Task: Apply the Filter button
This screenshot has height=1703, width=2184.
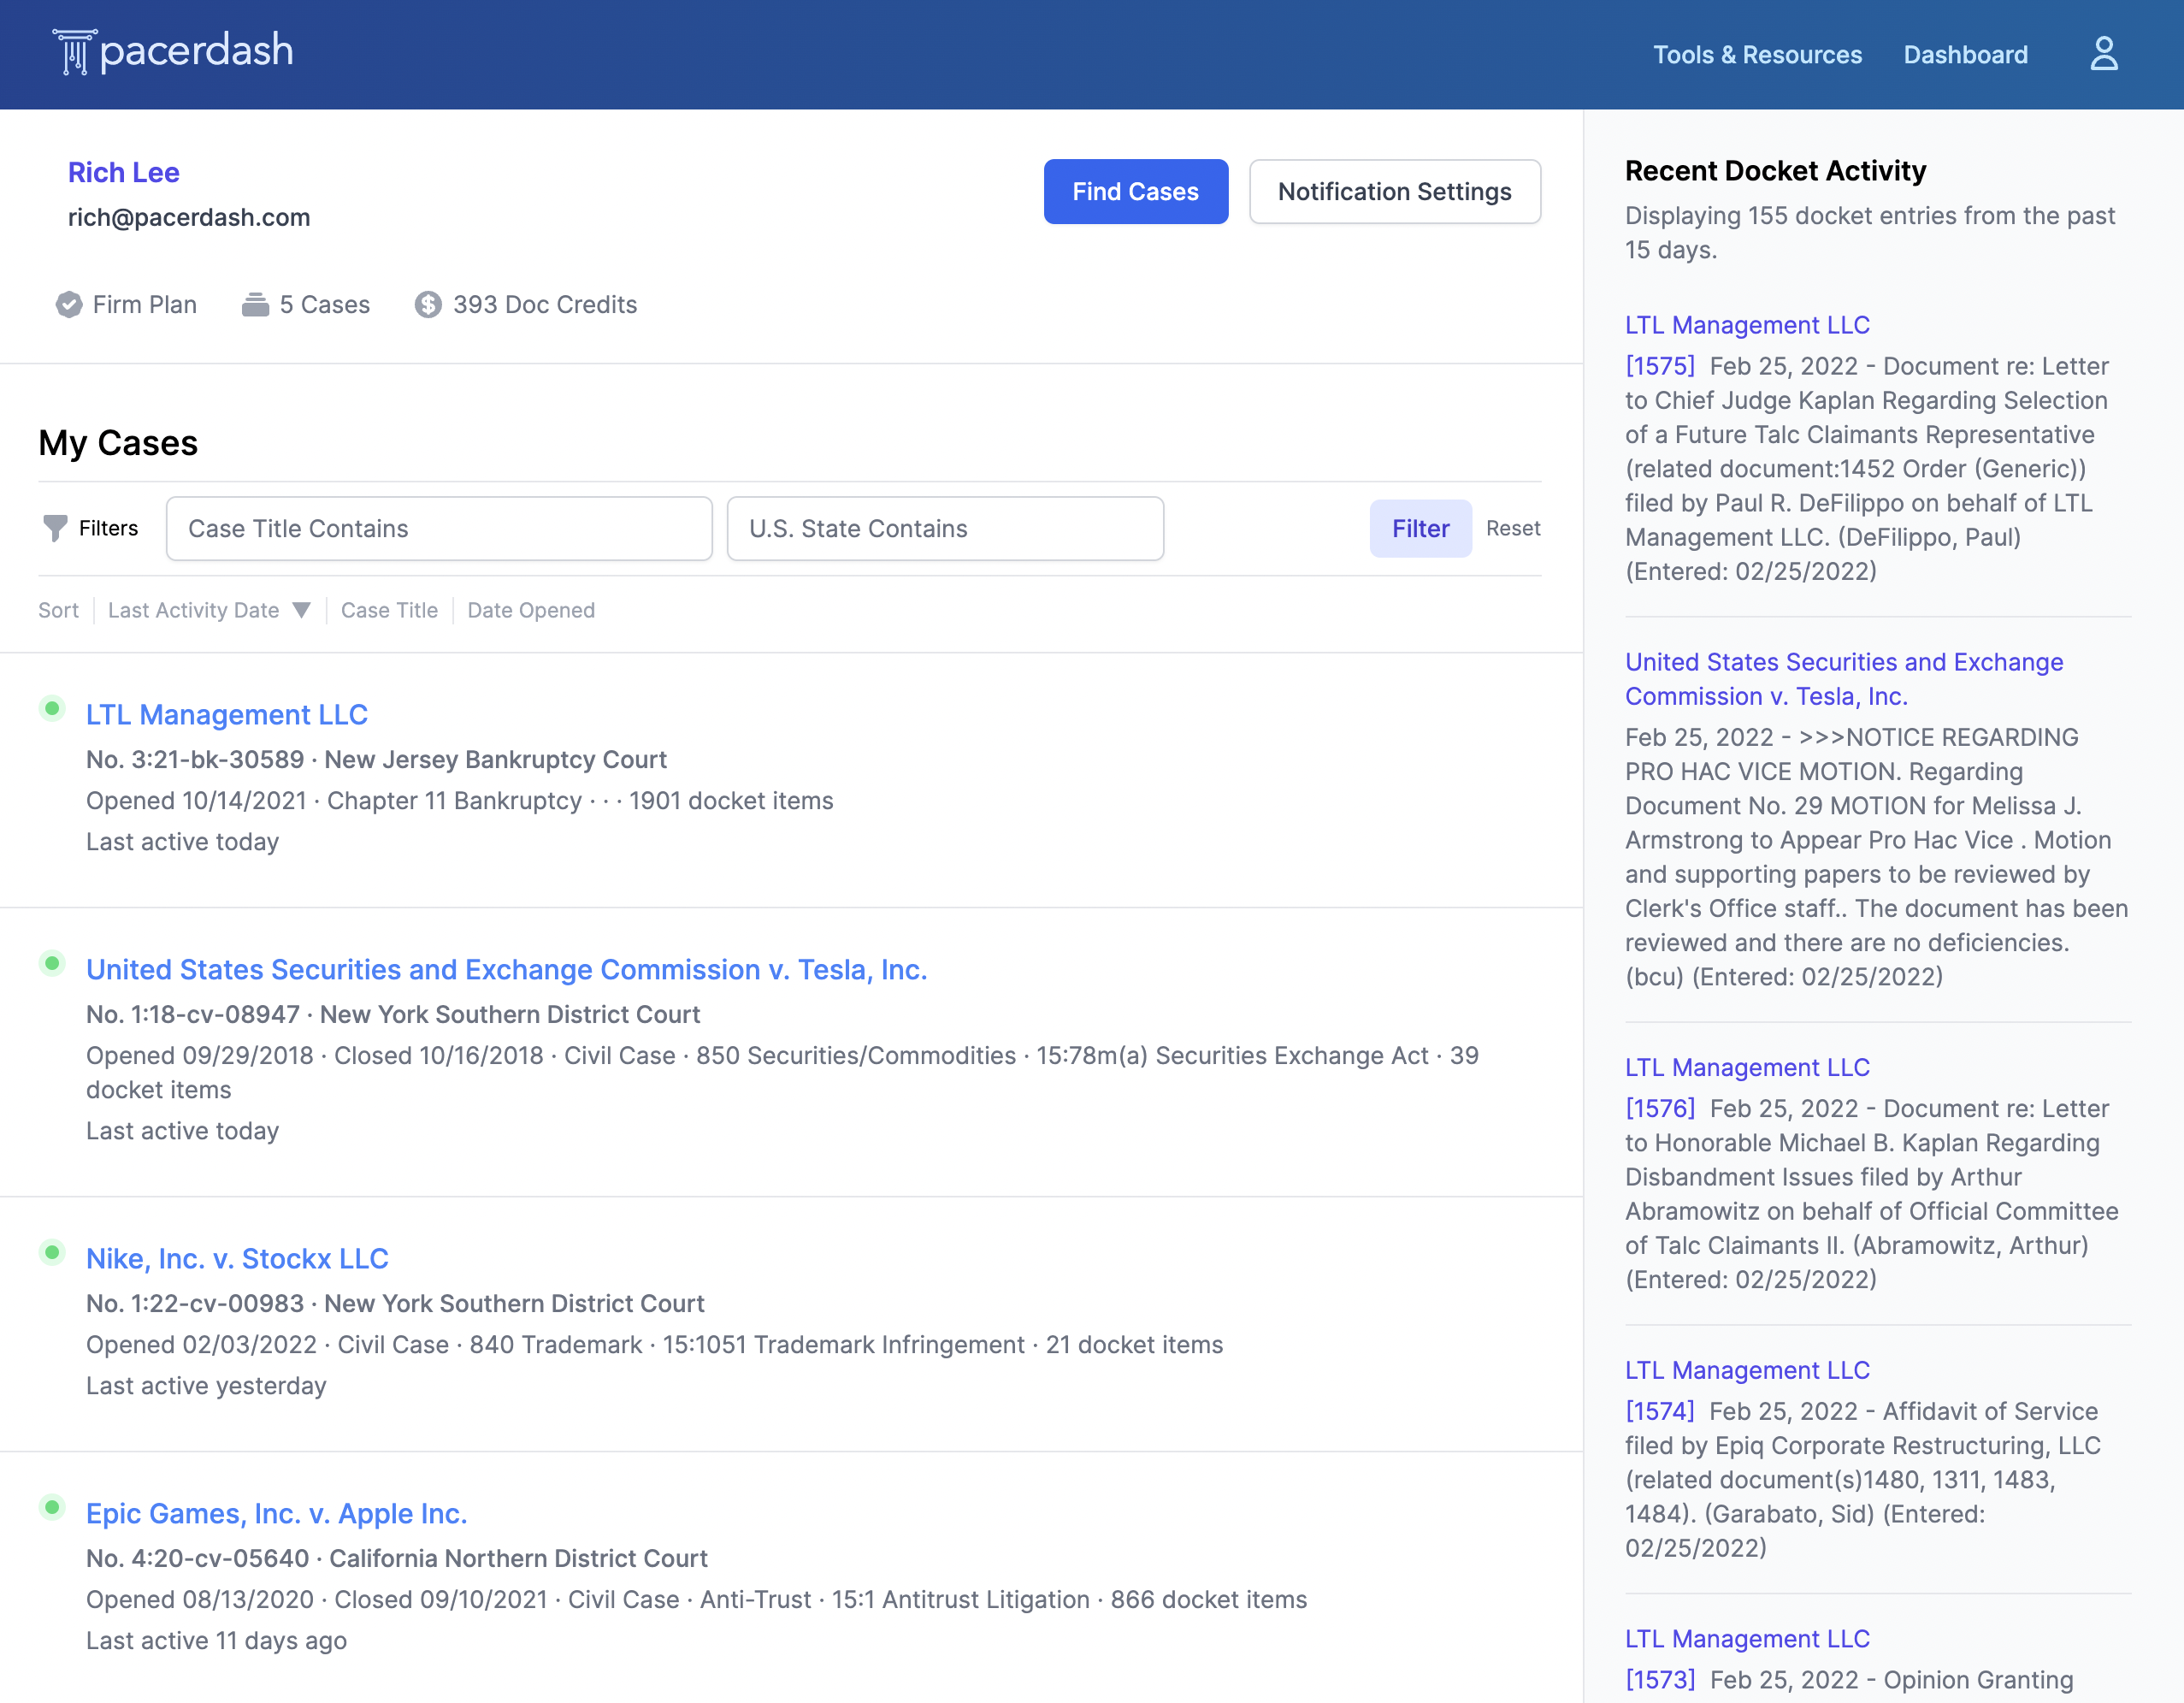Action: (1420, 528)
